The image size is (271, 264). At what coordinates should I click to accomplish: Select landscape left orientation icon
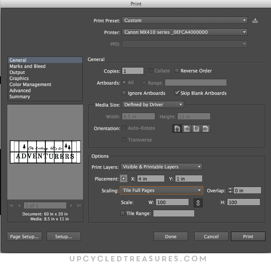click(x=187, y=129)
